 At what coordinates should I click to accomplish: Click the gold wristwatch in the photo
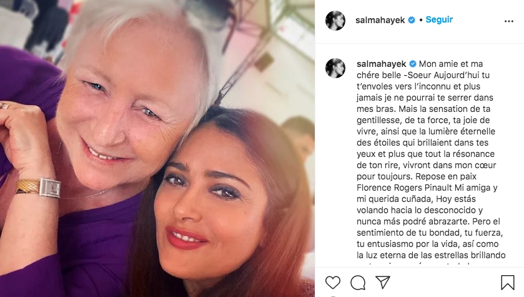click(37, 188)
